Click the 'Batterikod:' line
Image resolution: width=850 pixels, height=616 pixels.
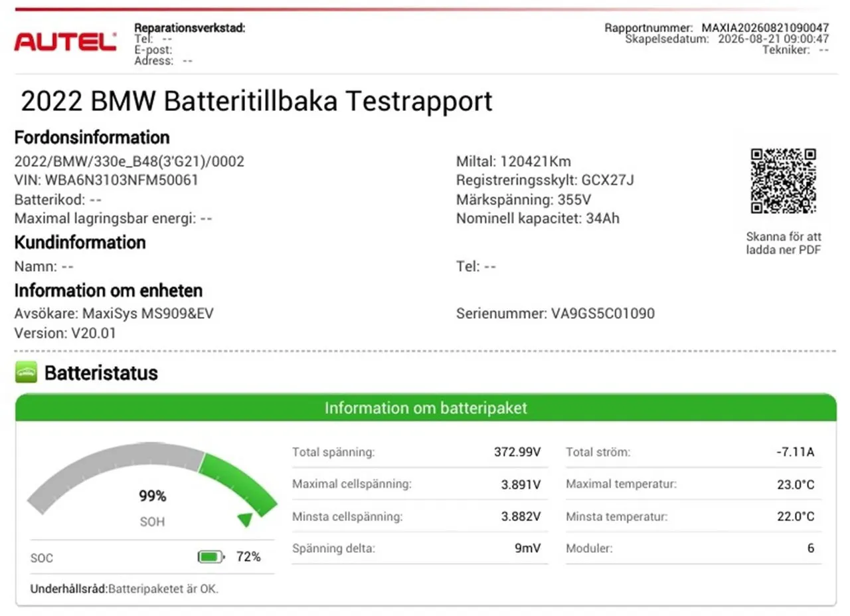(x=58, y=199)
